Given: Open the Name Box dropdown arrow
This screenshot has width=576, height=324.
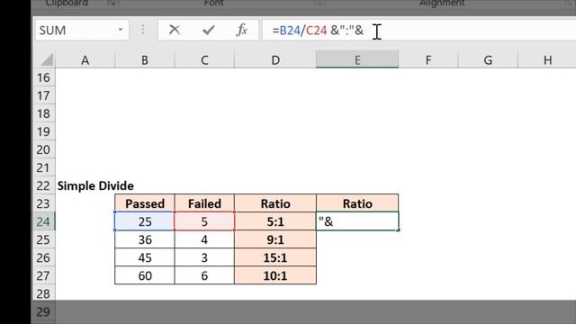Looking at the screenshot, I should [x=120, y=30].
